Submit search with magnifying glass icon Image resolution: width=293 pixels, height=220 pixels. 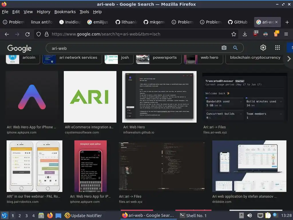tap(235, 48)
